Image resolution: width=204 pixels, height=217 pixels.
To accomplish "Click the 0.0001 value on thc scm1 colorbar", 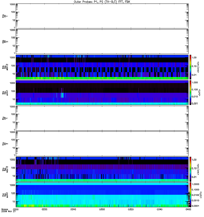I will click(x=195, y=206).
